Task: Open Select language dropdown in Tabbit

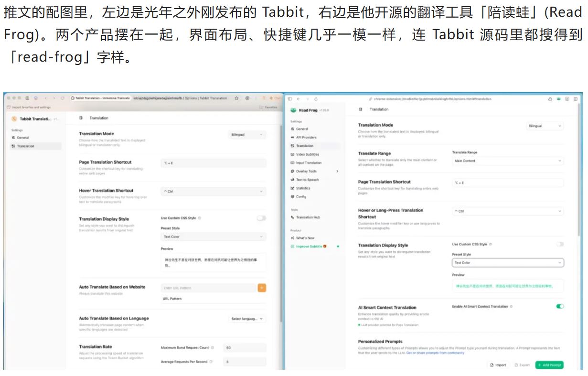Action: point(247,319)
